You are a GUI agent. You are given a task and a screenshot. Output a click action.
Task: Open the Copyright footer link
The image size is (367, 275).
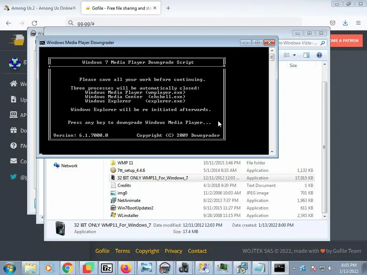click(x=147, y=251)
